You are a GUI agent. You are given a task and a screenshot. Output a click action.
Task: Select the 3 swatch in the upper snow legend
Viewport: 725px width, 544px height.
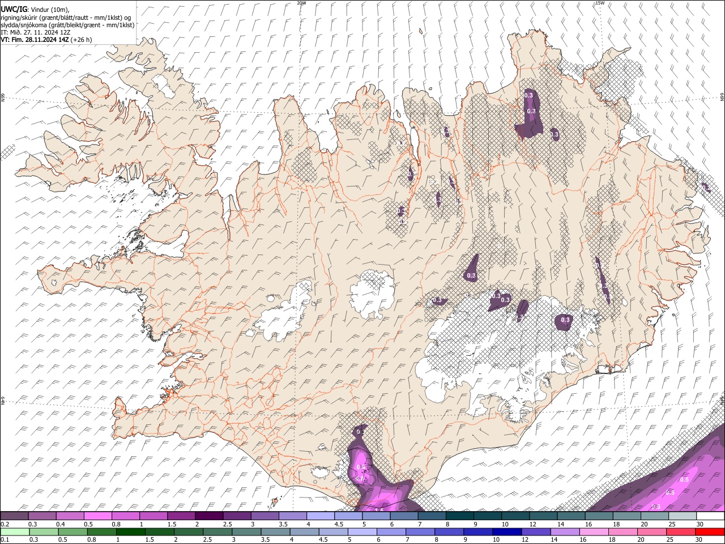[265, 516]
